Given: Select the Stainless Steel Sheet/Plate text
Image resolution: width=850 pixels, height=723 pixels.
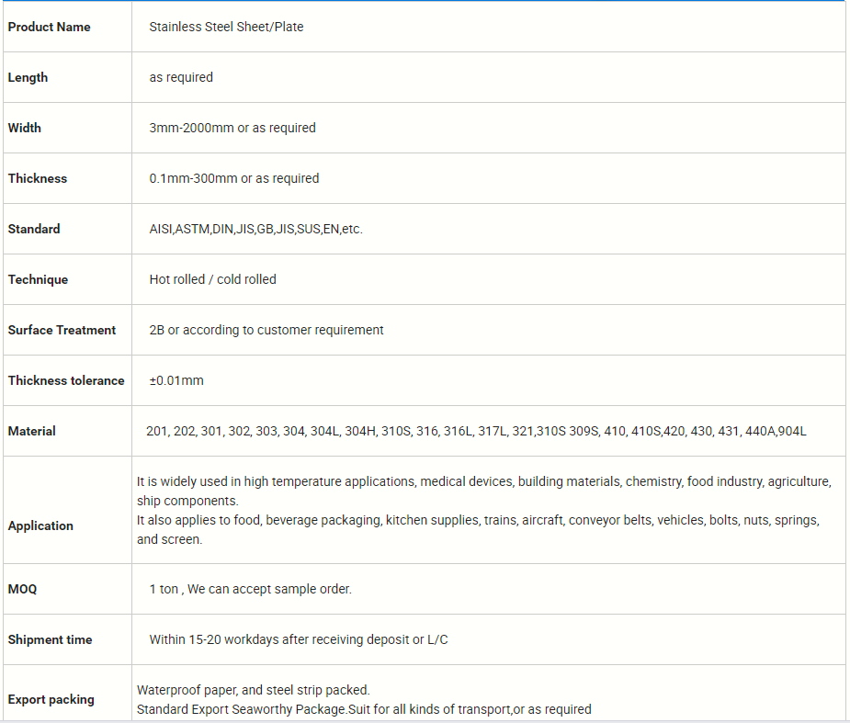Looking at the screenshot, I should [x=226, y=28].
